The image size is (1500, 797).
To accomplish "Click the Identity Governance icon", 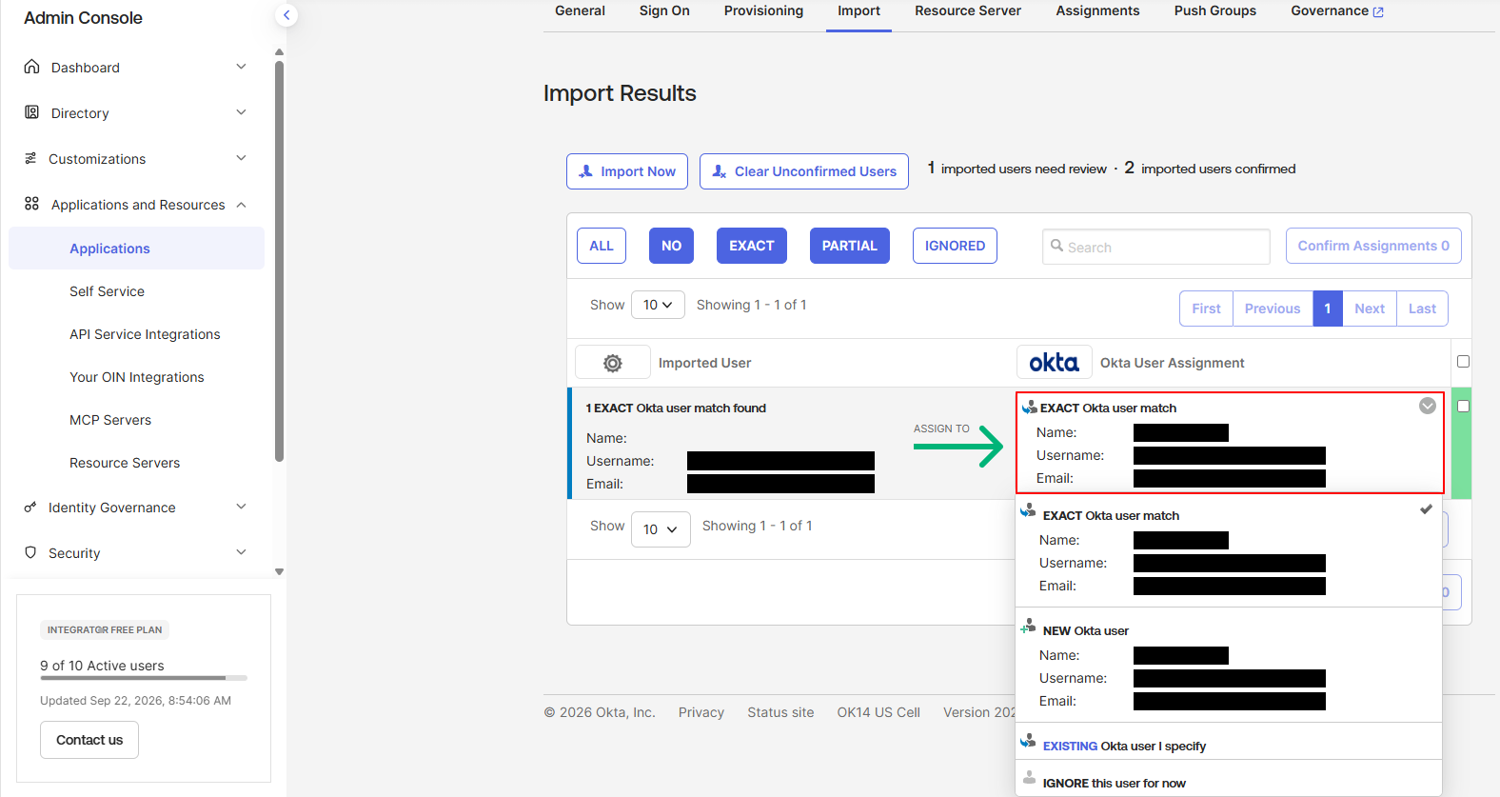I will click(x=30, y=507).
